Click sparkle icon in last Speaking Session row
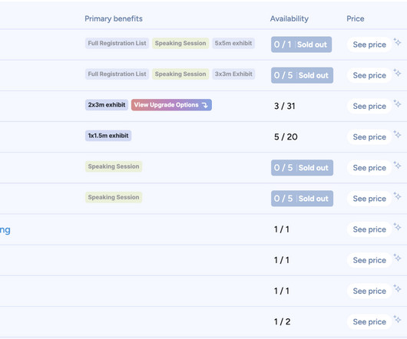407x339 pixels. point(397,196)
